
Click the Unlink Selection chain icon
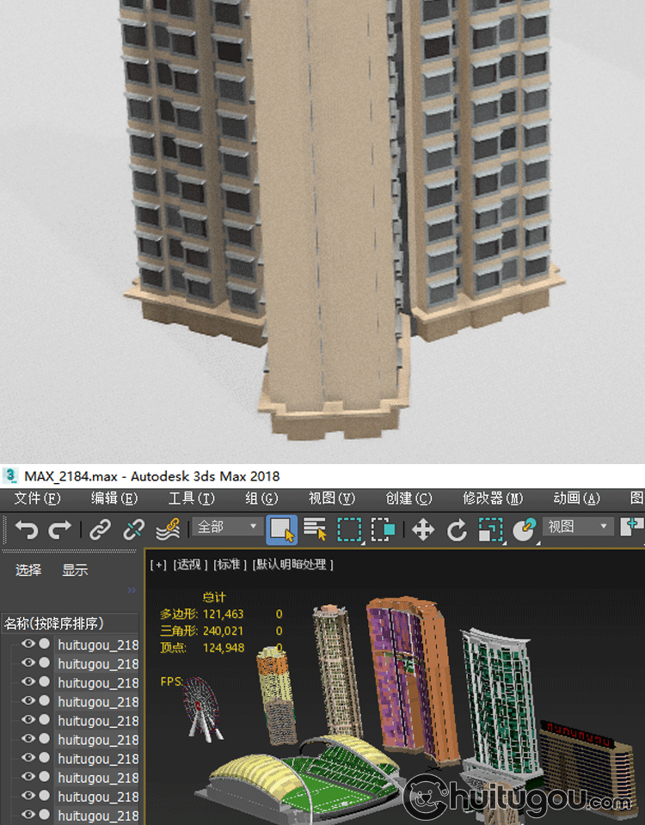pyautogui.click(x=134, y=529)
